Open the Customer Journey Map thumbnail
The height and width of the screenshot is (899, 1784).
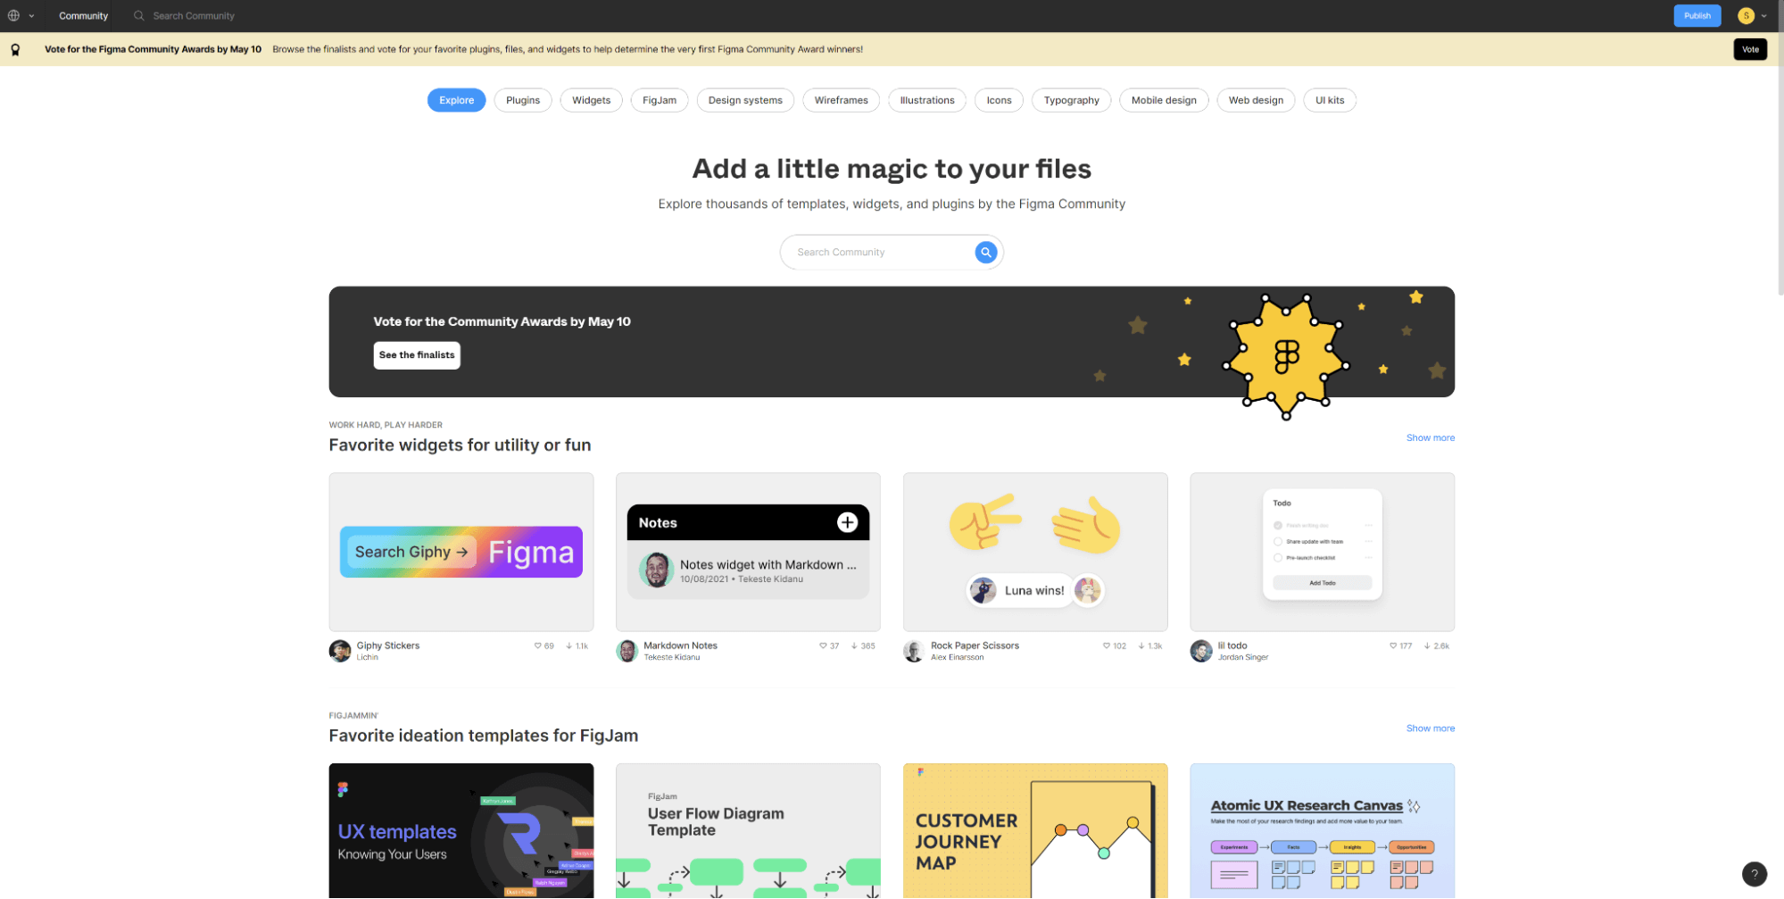point(1035,830)
